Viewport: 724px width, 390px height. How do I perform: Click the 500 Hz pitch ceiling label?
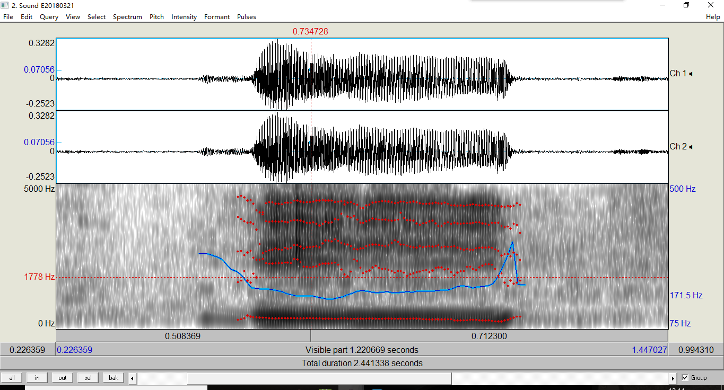coord(683,189)
